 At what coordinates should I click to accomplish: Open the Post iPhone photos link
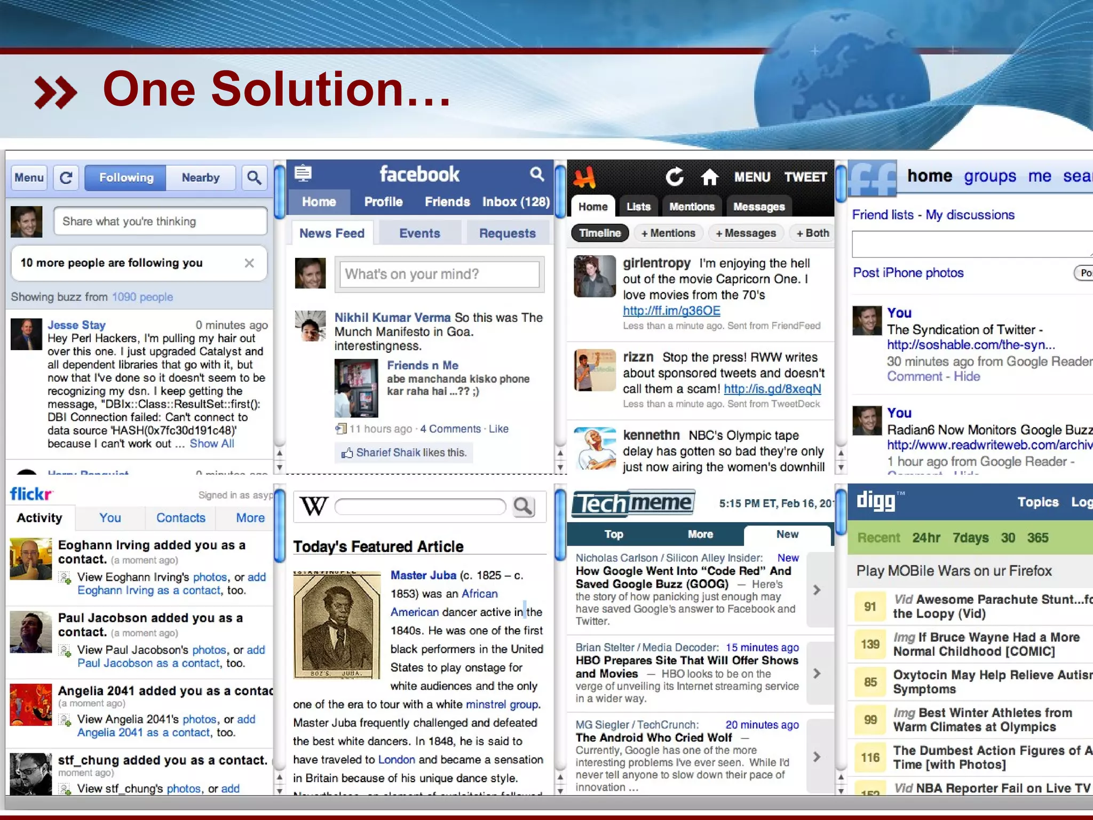(908, 273)
